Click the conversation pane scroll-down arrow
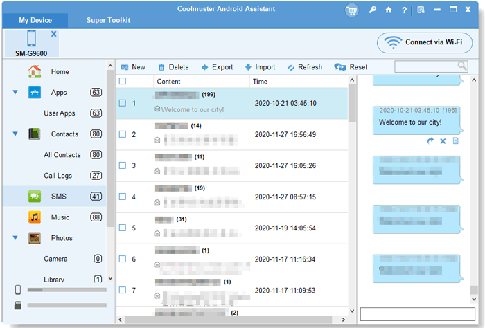Image resolution: width=485 pixels, height=328 pixels. coord(474,299)
